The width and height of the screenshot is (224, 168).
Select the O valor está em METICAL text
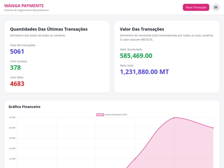tap(136, 40)
